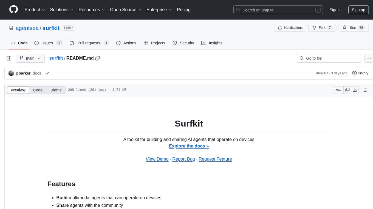Screen dimensions: 373x209
Task: Open the Projects tab
Action: click(x=154, y=43)
